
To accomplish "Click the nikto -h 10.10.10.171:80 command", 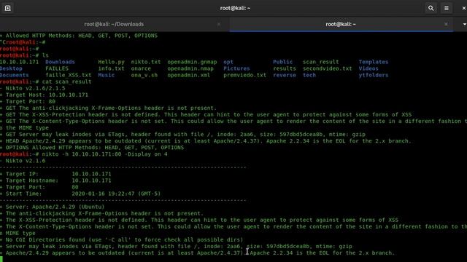I will coord(105,154).
